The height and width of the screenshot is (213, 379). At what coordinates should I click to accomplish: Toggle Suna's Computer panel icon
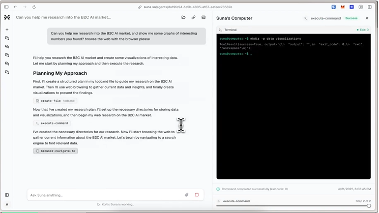pos(203,17)
